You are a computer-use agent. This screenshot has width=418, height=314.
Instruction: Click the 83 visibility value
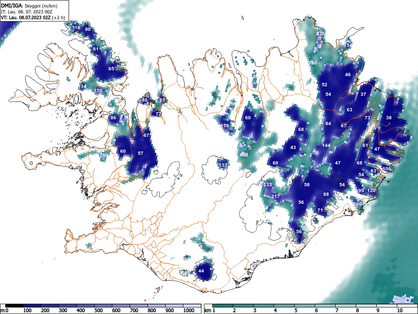[x=373, y=171]
